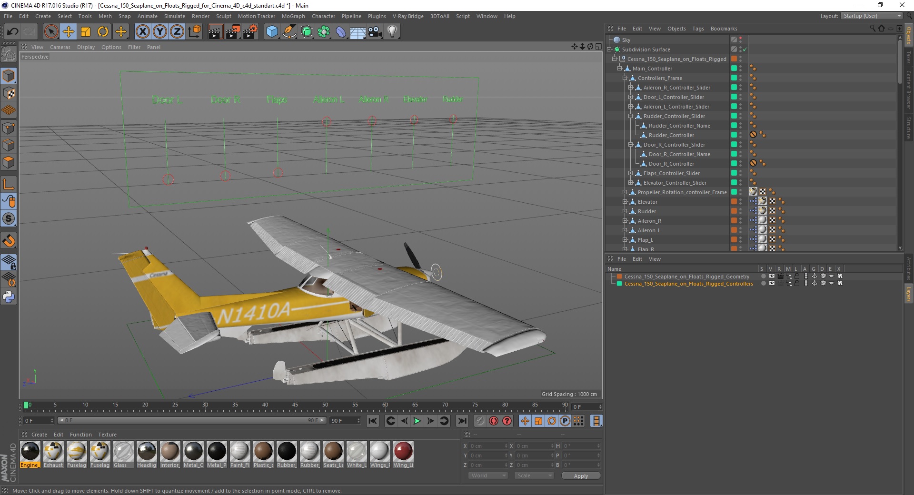Click Render View clapperboard icon

(215, 32)
